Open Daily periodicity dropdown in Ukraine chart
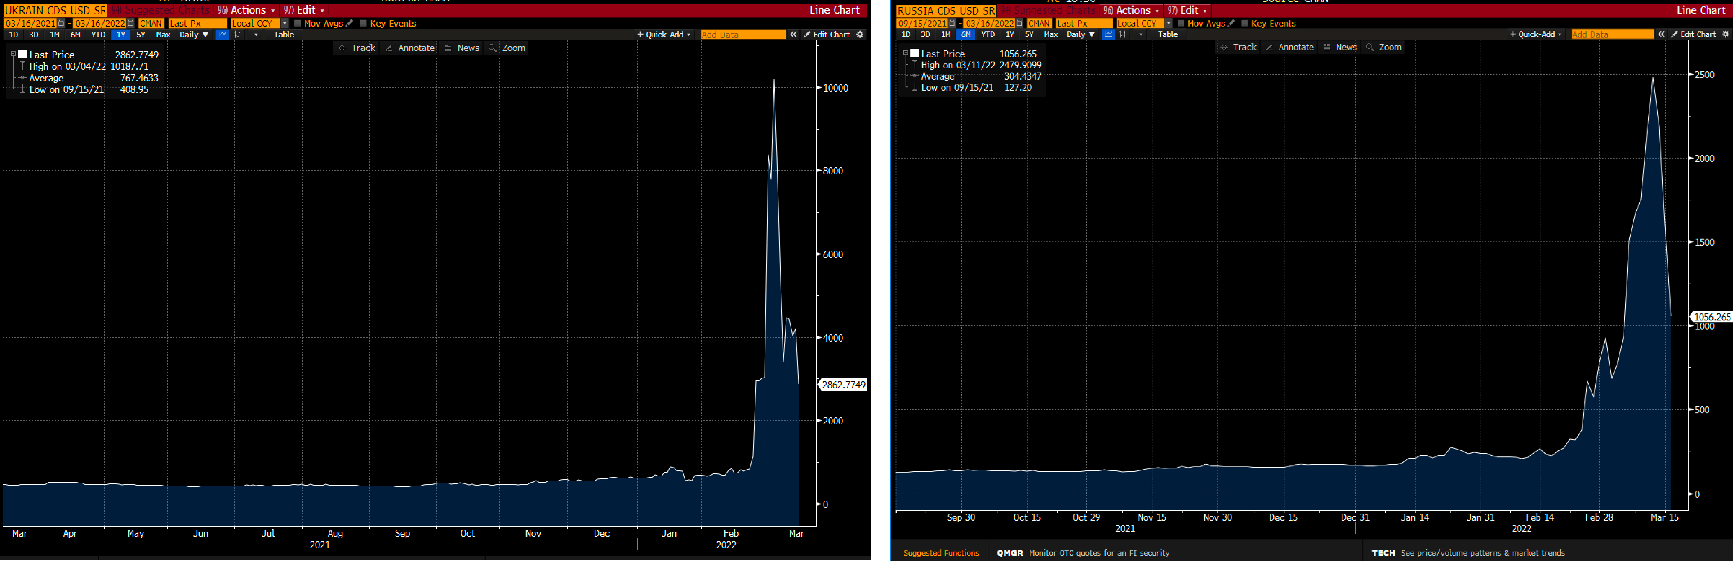 (194, 35)
